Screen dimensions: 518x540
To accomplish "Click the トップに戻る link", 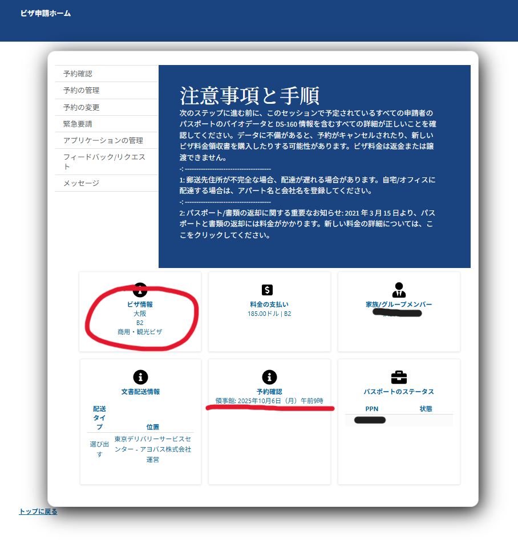I will pos(38,511).
